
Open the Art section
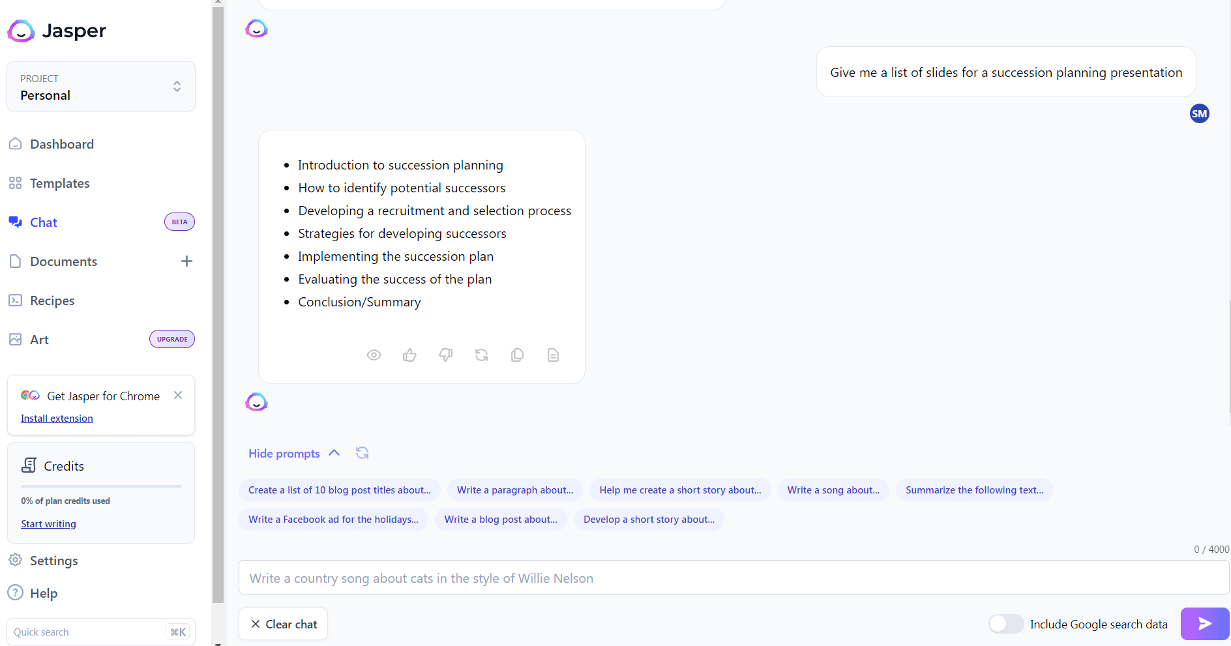(39, 340)
